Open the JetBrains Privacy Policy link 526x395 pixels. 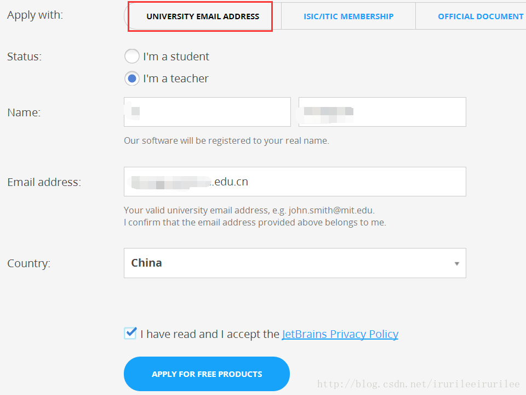click(x=340, y=334)
